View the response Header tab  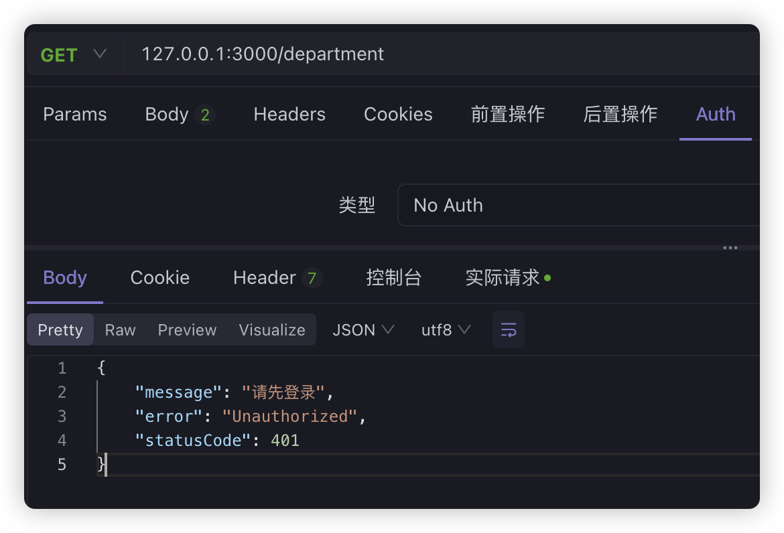tap(276, 278)
